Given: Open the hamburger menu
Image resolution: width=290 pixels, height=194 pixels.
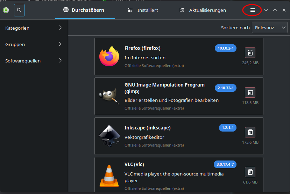Looking at the screenshot, I should [x=252, y=10].
